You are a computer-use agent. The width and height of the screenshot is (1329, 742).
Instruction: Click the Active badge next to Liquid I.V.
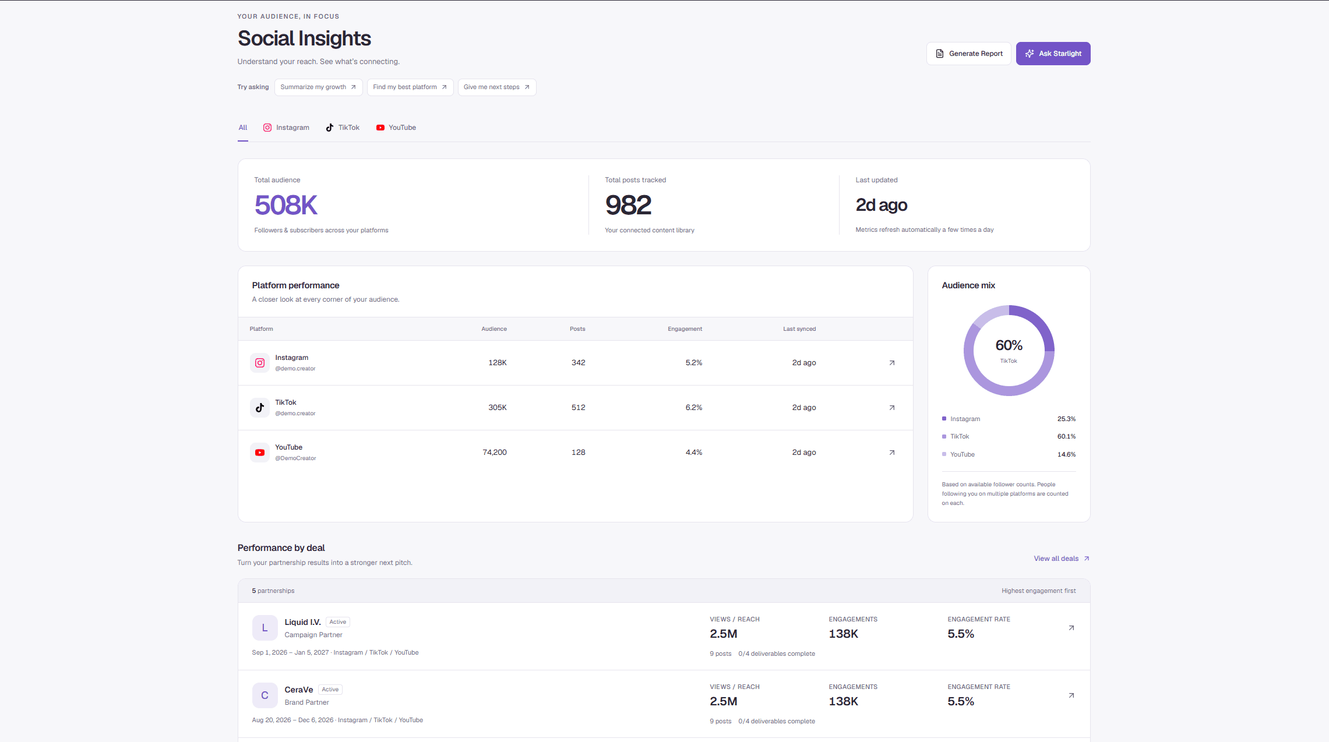[x=338, y=622]
